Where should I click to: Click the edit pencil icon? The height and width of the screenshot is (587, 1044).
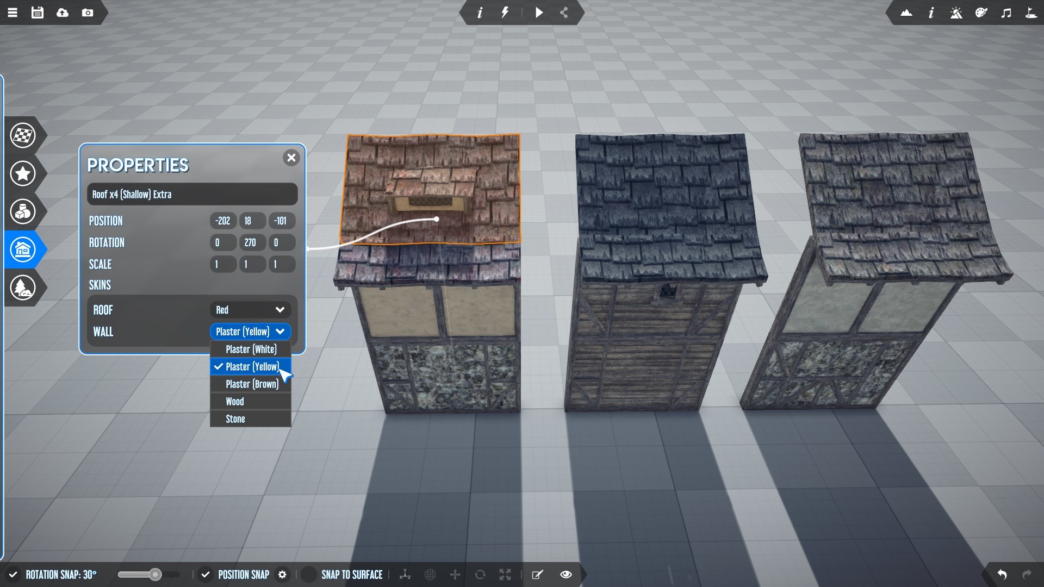pos(537,574)
